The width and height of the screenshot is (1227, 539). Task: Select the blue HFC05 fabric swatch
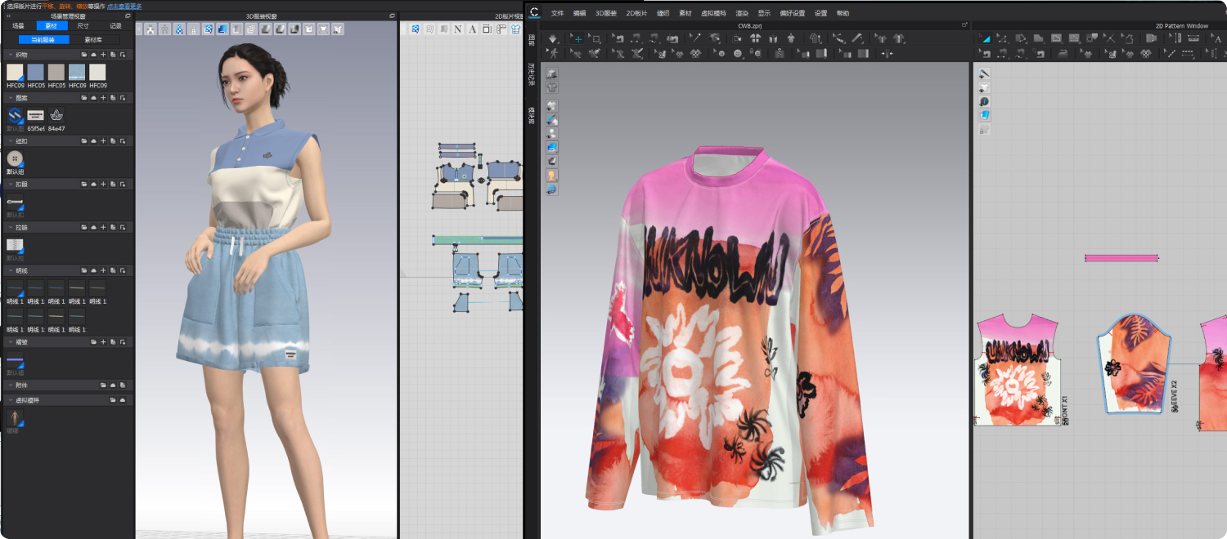tap(36, 73)
